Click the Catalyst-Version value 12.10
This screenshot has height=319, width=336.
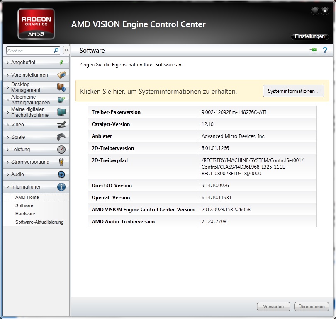point(207,124)
